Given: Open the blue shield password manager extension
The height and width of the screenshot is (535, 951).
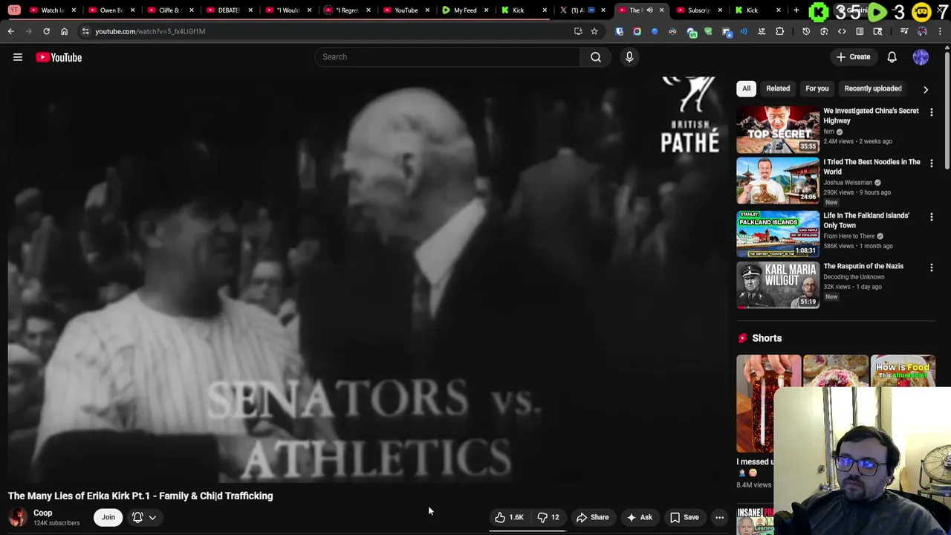Looking at the screenshot, I should tap(619, 31).
